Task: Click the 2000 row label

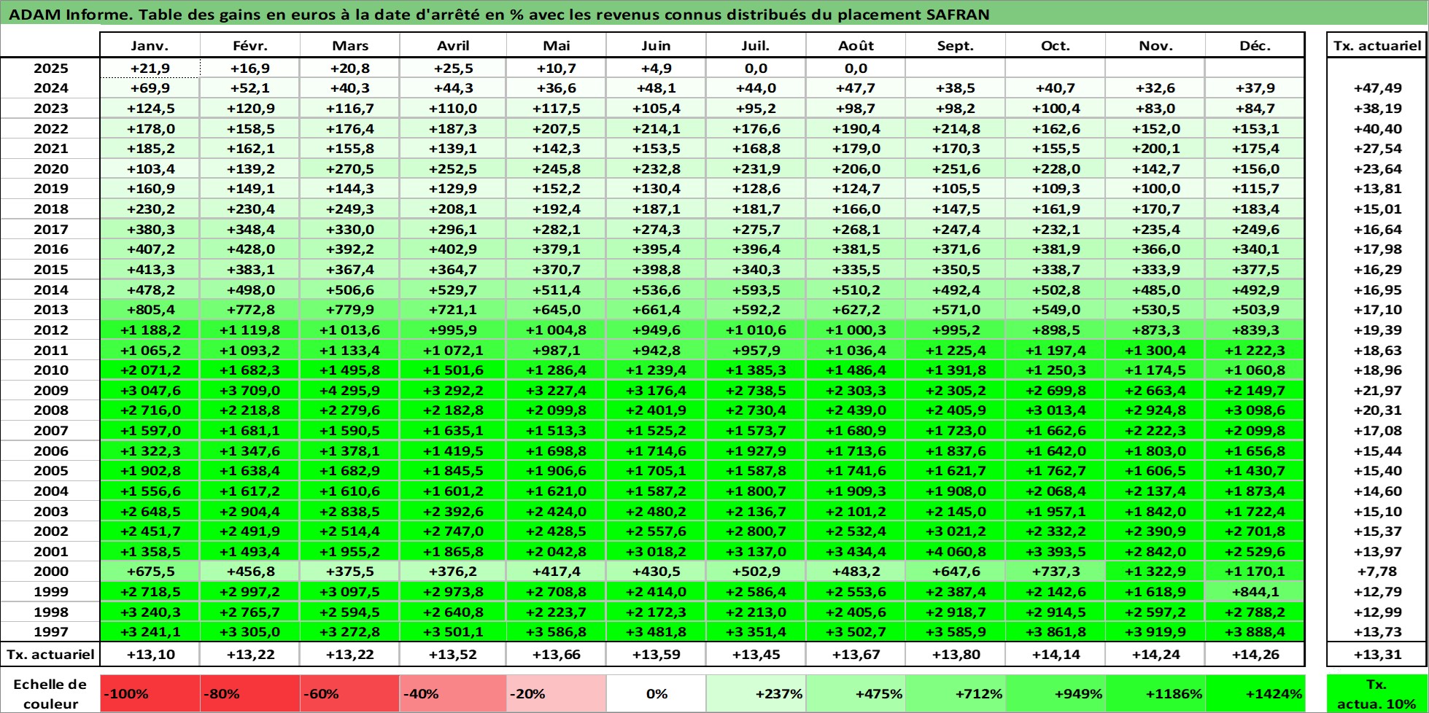Action: coord(50,572)
